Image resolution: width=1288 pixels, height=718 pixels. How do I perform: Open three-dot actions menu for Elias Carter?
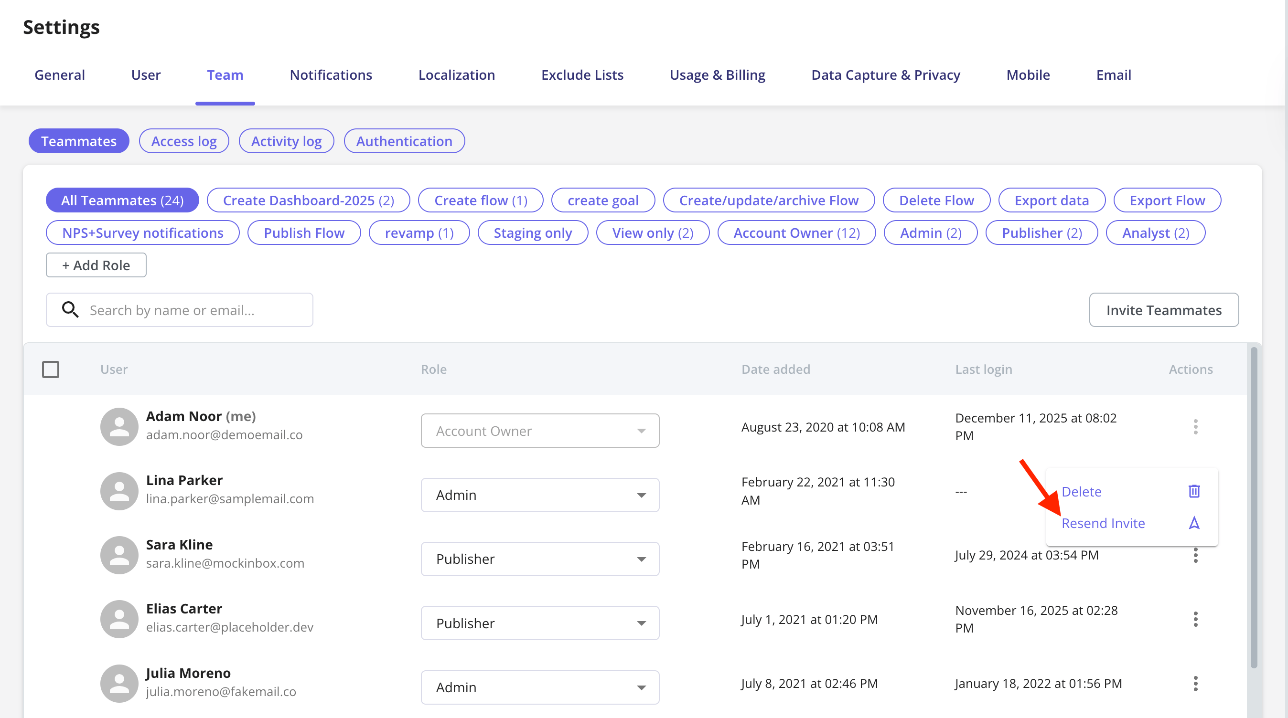(x=1195, y=619)
